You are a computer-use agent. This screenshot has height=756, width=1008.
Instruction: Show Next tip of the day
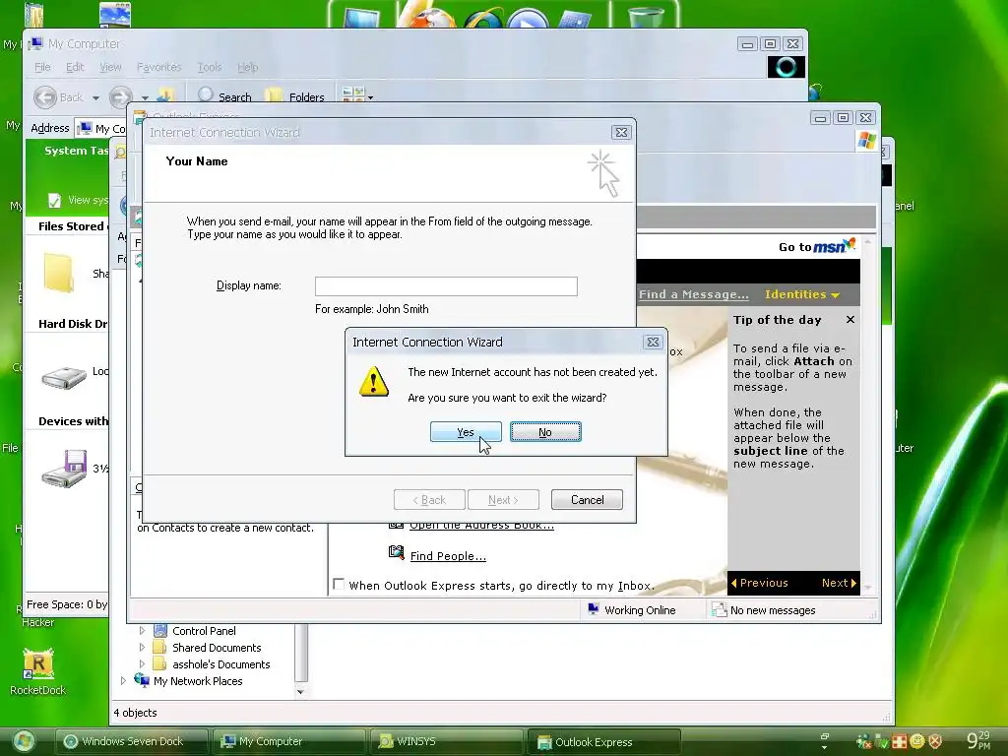839,583
